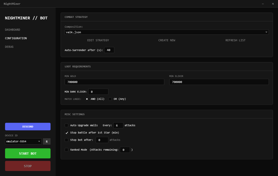Enable the Ranked Mode checkbox
This screenshot has height=176, width=278.
66,150
